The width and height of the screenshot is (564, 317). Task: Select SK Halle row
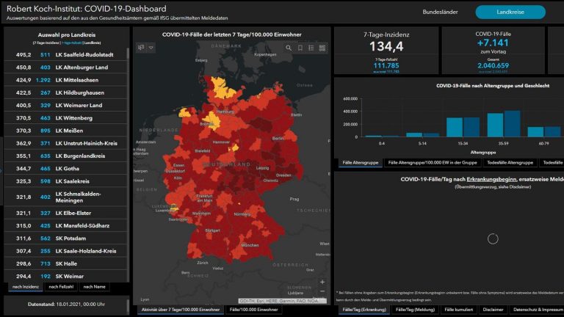coord(65,263)
